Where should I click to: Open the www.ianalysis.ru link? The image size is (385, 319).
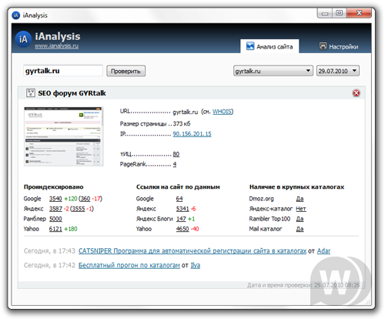coord(57,46)
